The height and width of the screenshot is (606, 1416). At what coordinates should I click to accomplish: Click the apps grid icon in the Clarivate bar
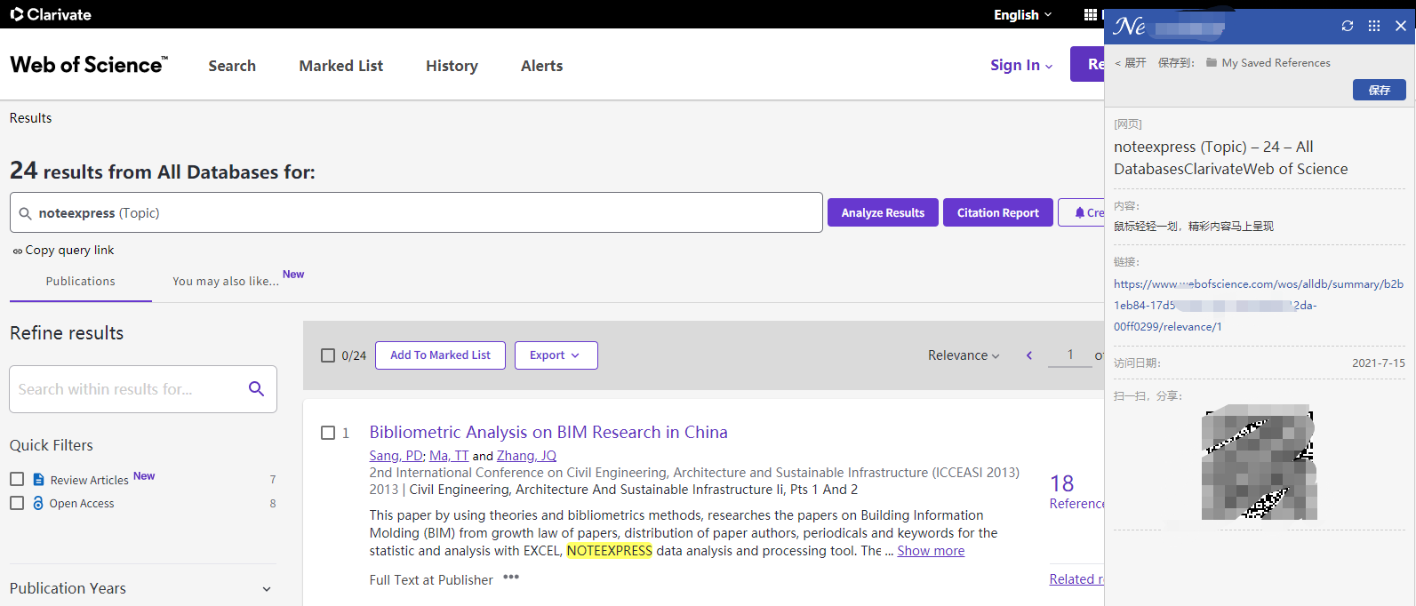[1090, 14]
